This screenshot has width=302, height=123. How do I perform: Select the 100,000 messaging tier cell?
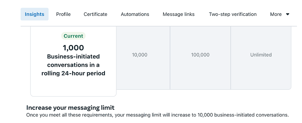[x=200, y=58]
